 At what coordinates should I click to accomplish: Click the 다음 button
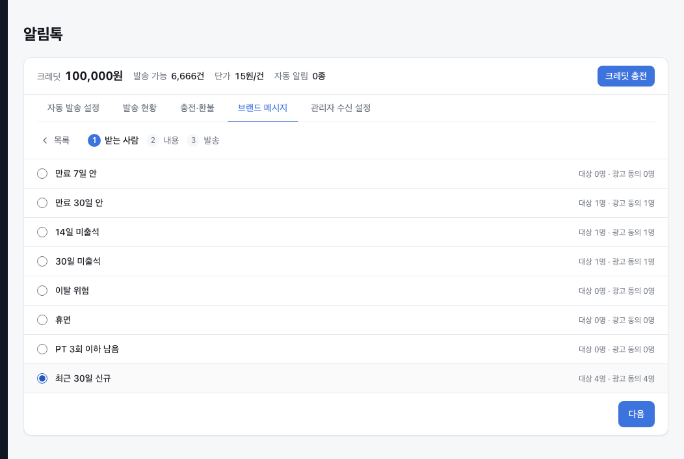pos(636,414)
